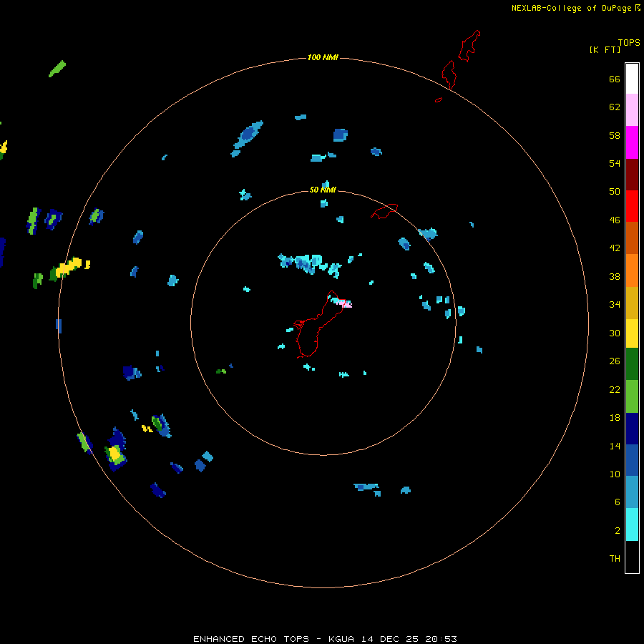Click the dark red legend swatch

[x=632, y=174]
